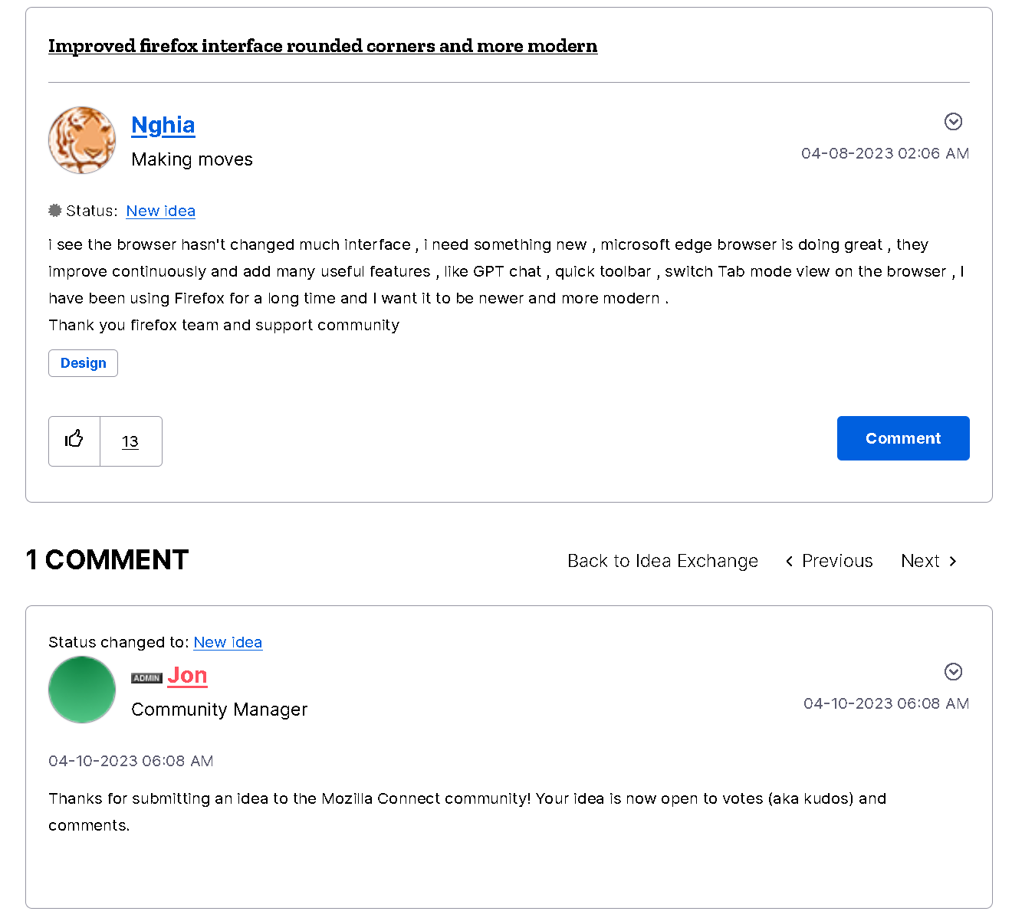Click the status gear icon beside Status label
Image resolution: width=1012 pixels, height=921 pixels.
click(x=55, y=210)
